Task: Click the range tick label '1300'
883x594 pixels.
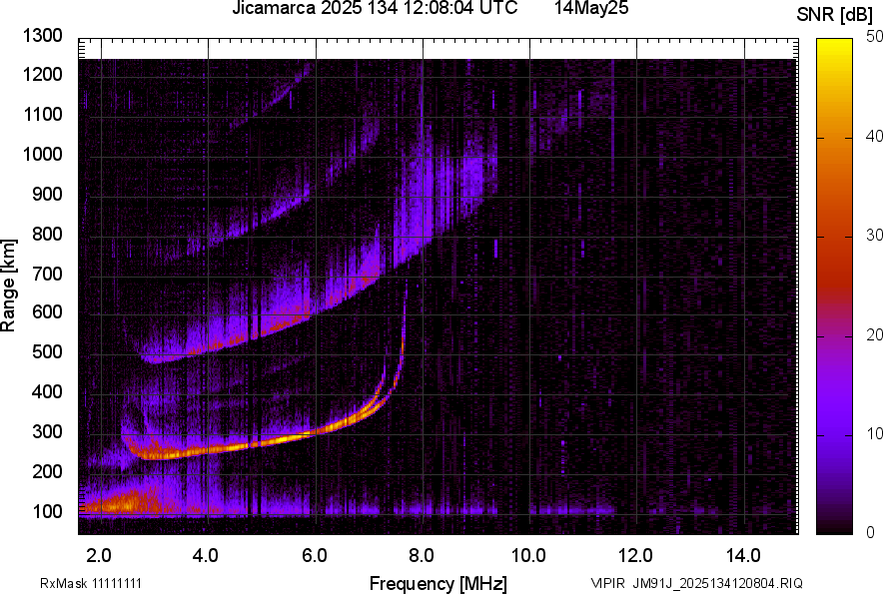Action: point(42,36)
